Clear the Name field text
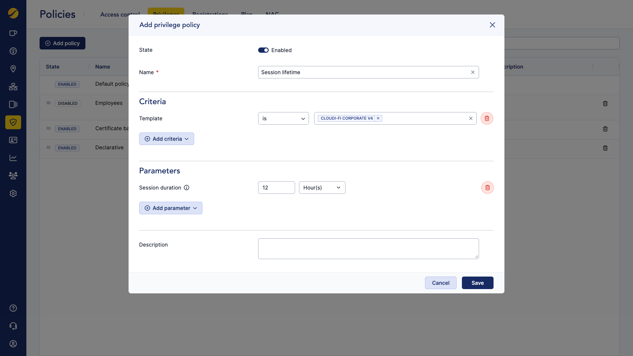This screenshot has height=356, width=633. pos(473,72)
